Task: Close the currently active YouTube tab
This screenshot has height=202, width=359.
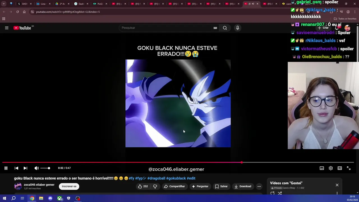Action: coord(257,4)
